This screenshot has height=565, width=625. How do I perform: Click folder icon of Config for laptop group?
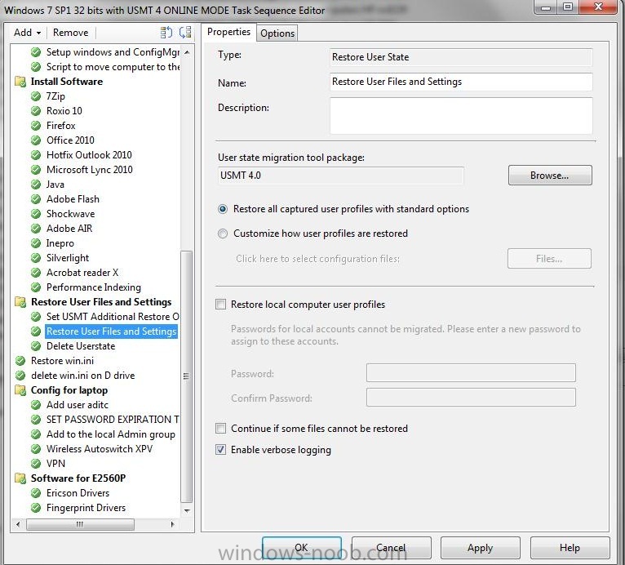20,390
